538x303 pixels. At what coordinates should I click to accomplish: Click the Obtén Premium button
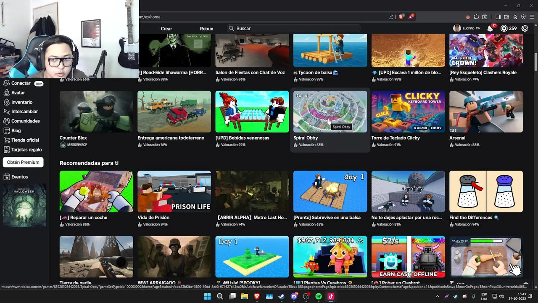[23, 162]
